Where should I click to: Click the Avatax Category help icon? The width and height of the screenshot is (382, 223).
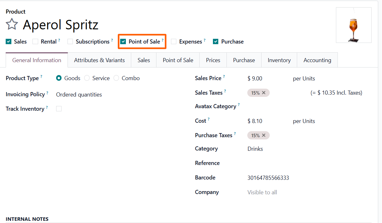[239, 105]
